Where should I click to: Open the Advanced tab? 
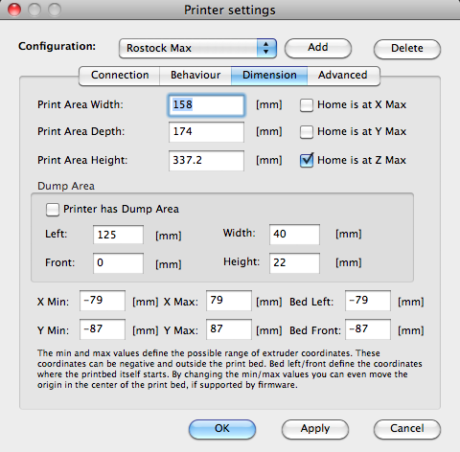coord(343,76)
